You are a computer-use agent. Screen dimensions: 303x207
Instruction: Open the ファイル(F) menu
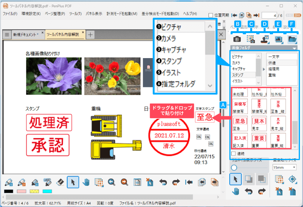tap(10, 14)
